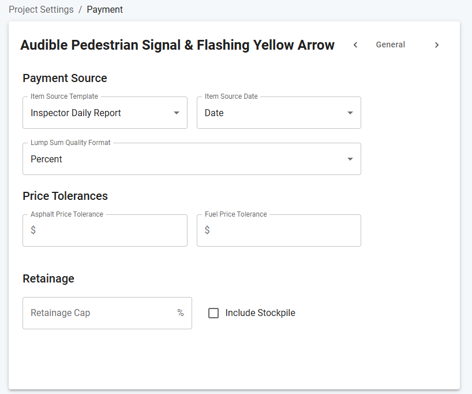Viewport: 472px width, 394px height.
Task: Focus the Fuel Price Tolerance field
Action: coord(279,231)
